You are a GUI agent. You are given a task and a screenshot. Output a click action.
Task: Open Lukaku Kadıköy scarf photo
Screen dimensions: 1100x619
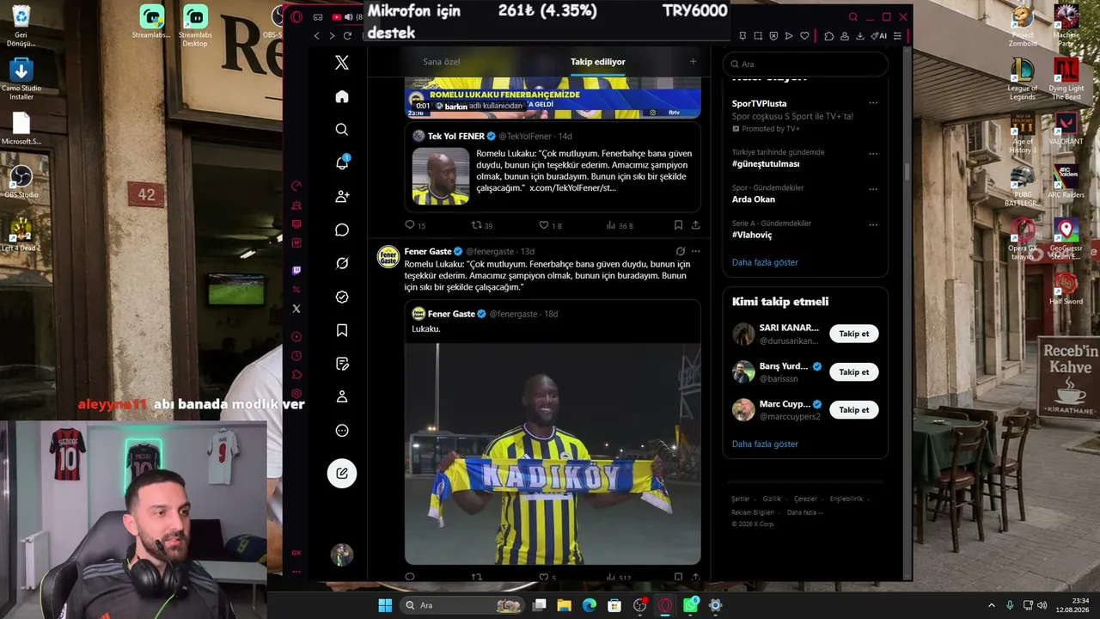553,454
